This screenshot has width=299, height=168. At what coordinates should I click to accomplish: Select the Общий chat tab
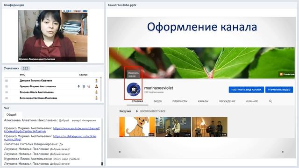[11, 115]
